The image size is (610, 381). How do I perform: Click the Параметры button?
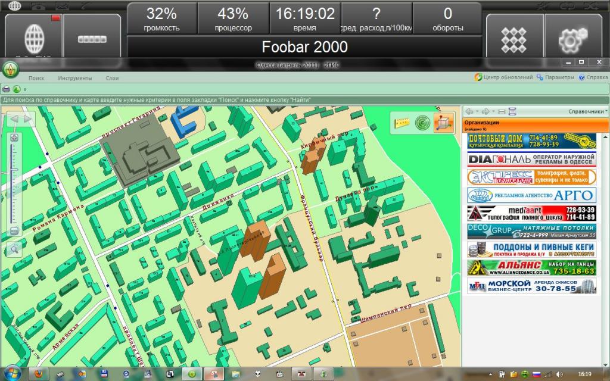click(x=555, y=77)
